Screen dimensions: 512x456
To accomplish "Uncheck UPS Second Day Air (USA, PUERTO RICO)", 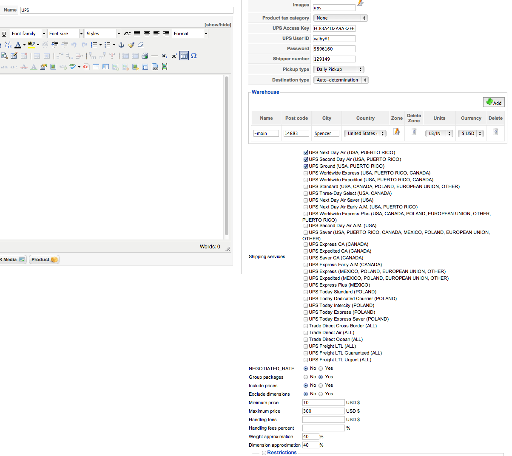I will click(x=306, y=159).
